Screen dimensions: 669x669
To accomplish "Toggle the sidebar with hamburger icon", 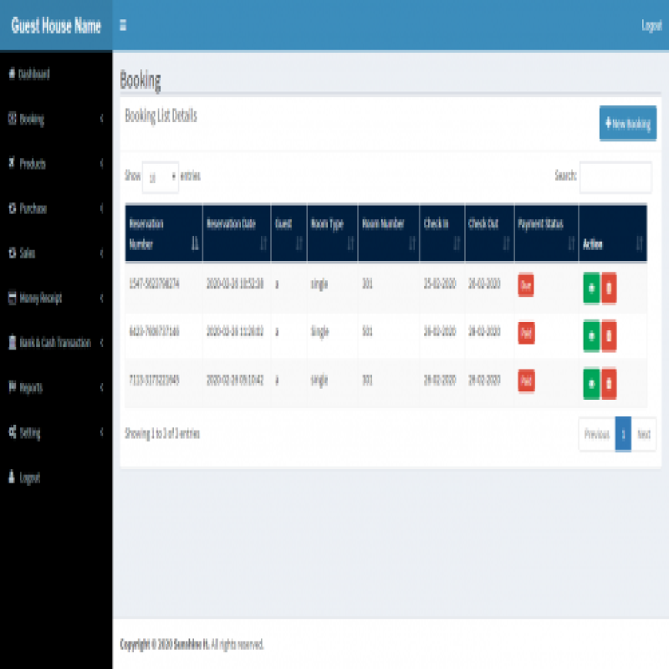I will click(123, 25).
